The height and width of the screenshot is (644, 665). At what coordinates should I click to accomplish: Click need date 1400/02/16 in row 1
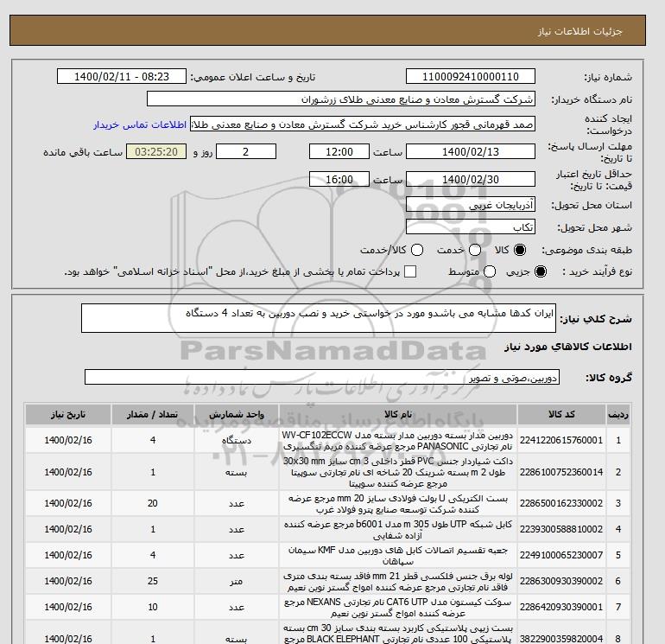click(x=68, y=440)
